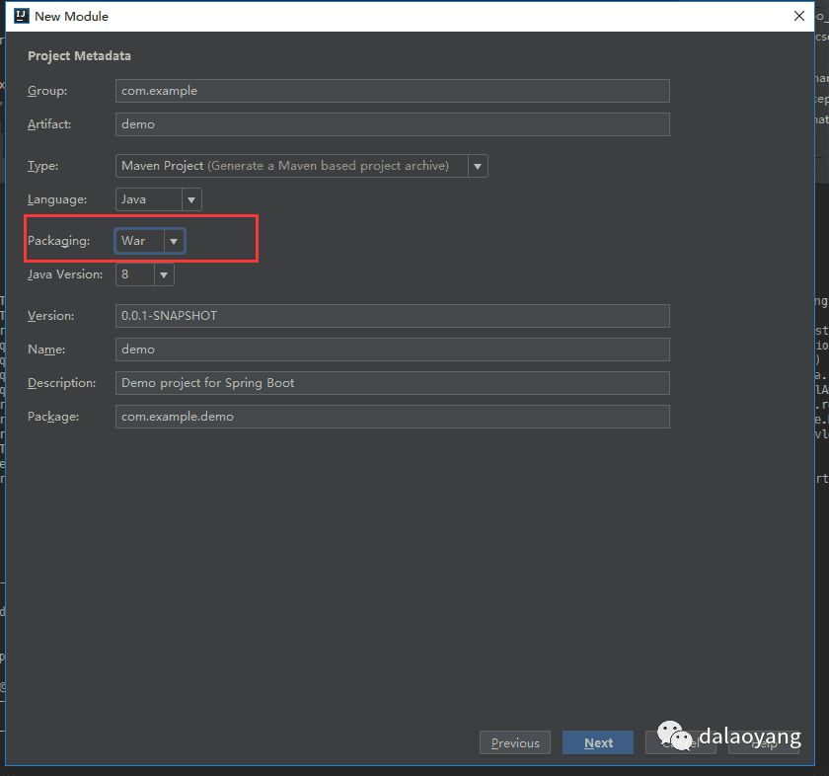The height and width of the screenshot is (776, 829).
Task: Click the Maven Project type combo box
Action: coord(301,166)
